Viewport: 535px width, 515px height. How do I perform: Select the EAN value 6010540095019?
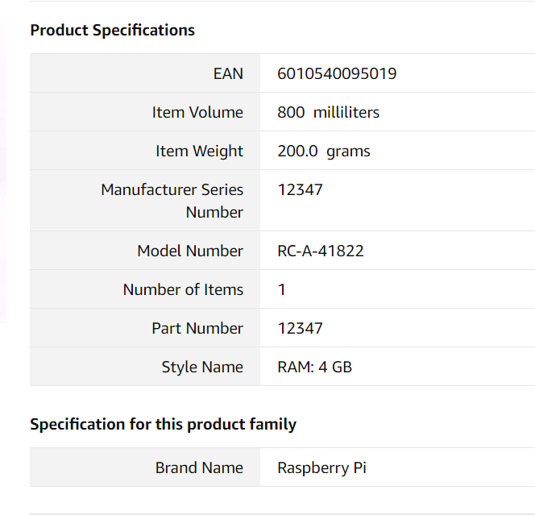point(337,73)
